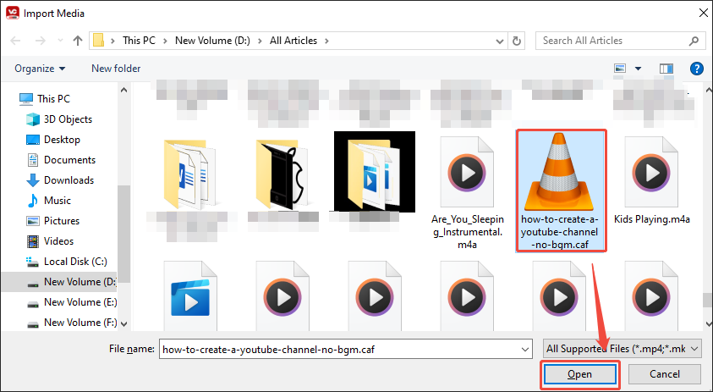713x392 pixels.
Task: Open New Volume (F:) in sidebar
Action: [x=71, y=323]
